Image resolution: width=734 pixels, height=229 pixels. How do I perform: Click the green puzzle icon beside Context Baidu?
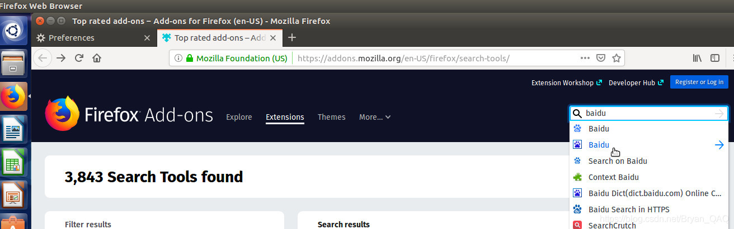click(578, 177)
